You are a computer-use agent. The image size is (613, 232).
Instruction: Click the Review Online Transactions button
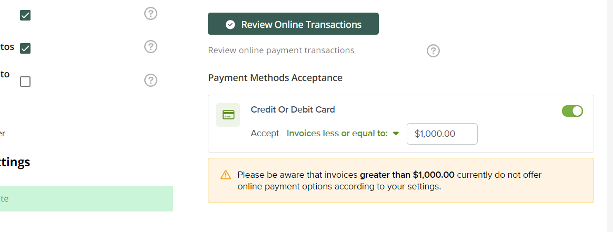pyautogui.click(x=293, y=24)
